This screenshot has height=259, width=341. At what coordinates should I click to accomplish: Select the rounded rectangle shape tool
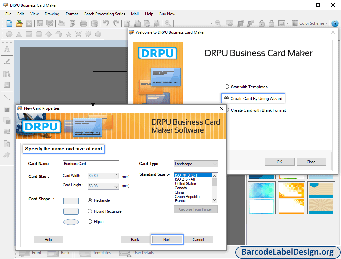point(39,34)
